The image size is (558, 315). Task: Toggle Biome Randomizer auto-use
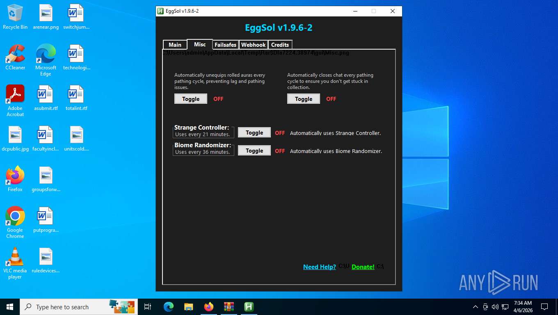(x=254, y=151)
